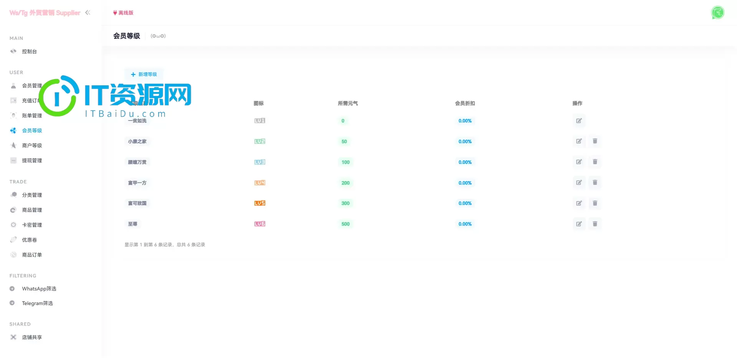Edit the 至尊 level row
The height and width of the screenshot is (358, 737).
tap(579, 224)
